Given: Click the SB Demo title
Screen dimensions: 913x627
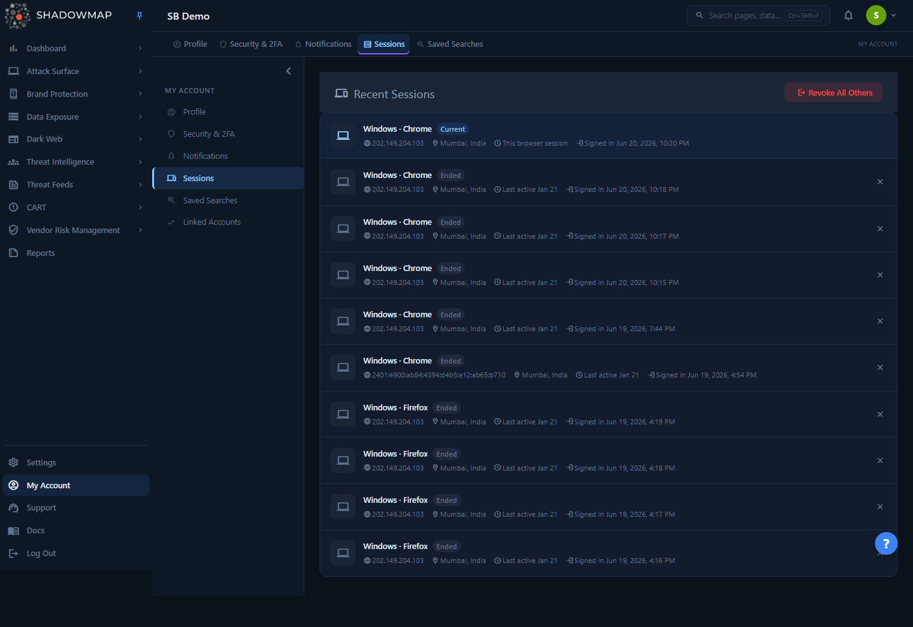Looking at the screenshot, I should pyautogui.click(x=188, y=16).
